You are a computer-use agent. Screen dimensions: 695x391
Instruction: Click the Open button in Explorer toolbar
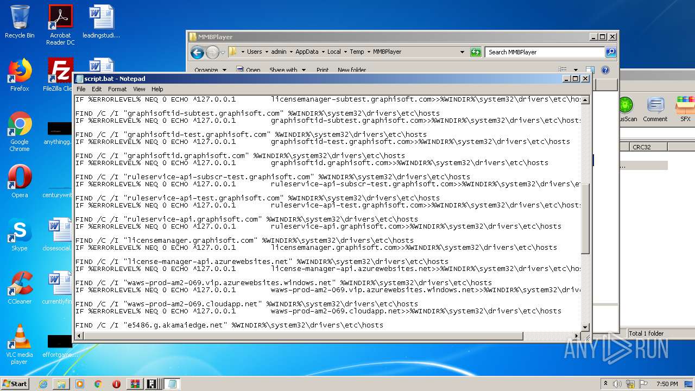(x=249, y=70)
